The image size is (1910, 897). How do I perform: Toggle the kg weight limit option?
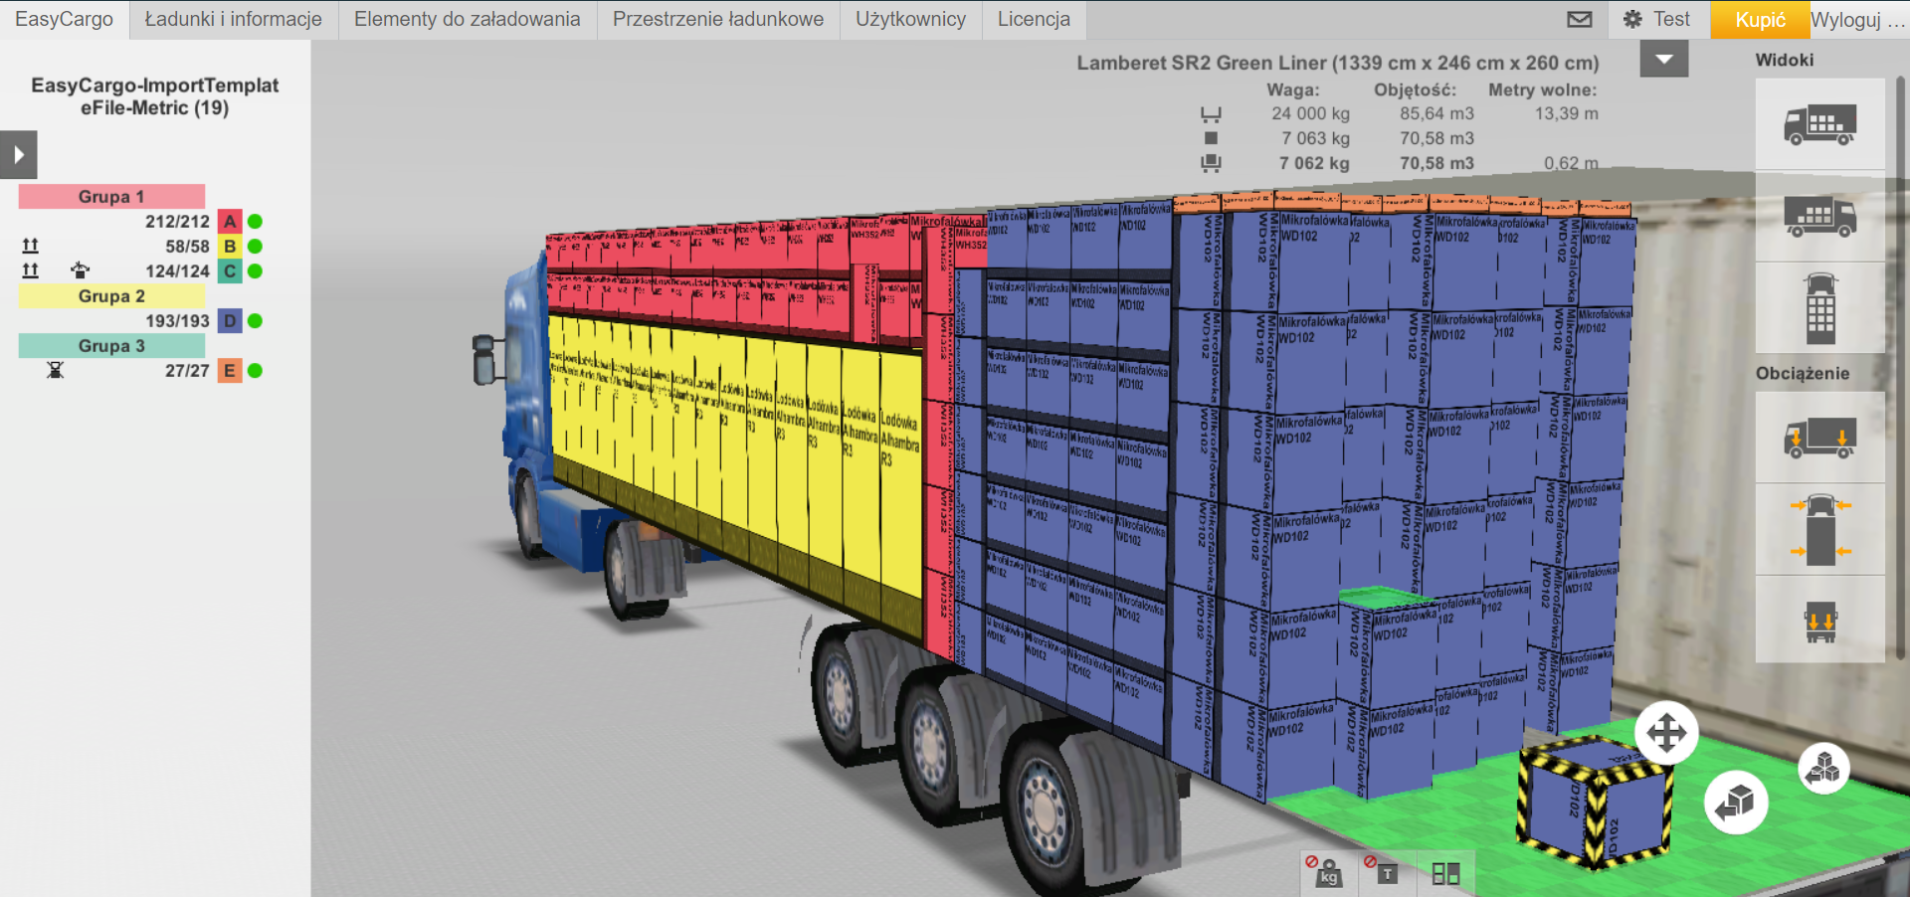(1326, 872)
